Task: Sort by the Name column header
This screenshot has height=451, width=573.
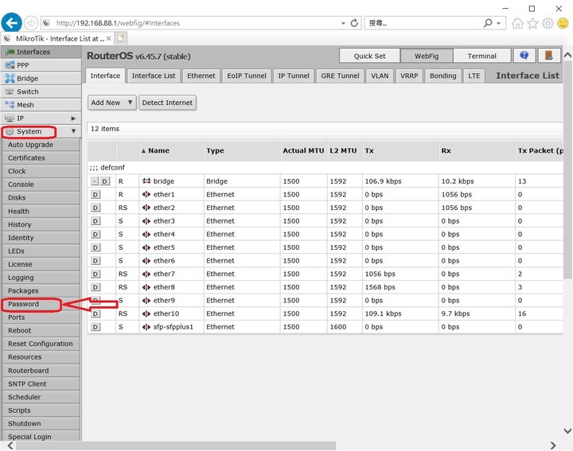Action: [158, 150]
